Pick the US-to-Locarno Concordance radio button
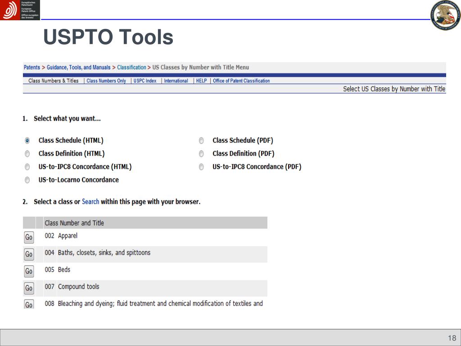 click(27, 180)
